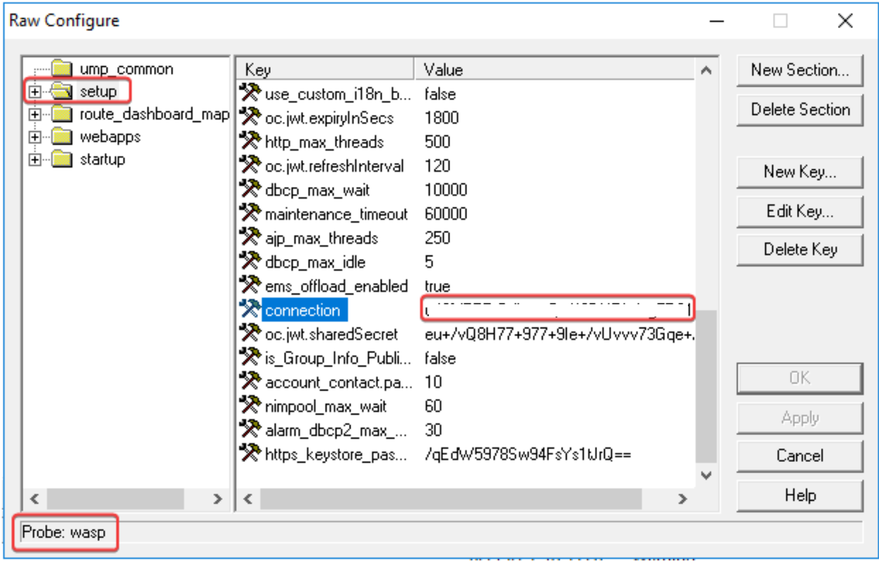Click the Delete Key button
Image resolution: width=879 pixels, height=561 pixels.
pyautogui.click(x=800, y=250)
